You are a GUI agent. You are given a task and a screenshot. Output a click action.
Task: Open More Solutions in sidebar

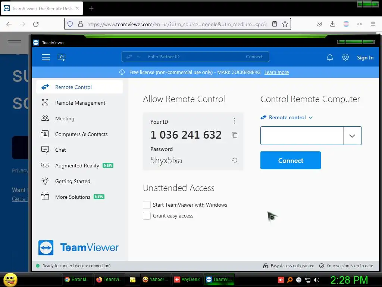pos(79,197)
